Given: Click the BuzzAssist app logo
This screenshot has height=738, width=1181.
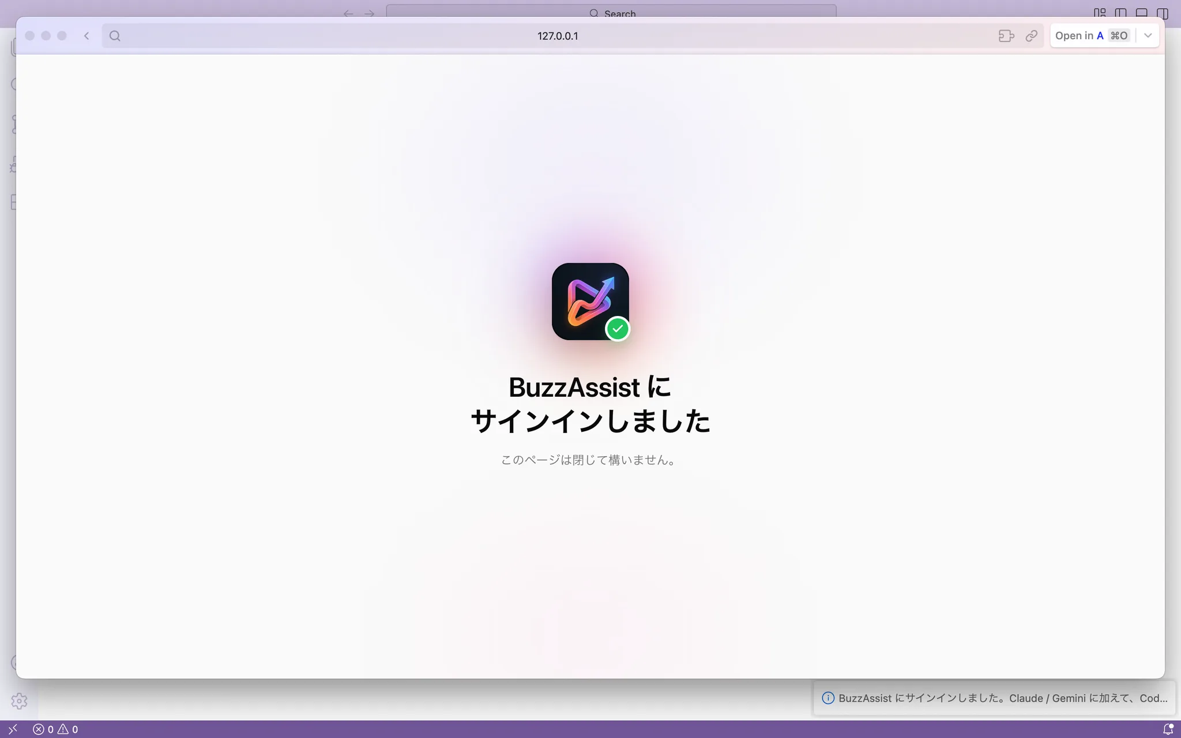Looking at the screenshot, I should (x=590, y=302).
